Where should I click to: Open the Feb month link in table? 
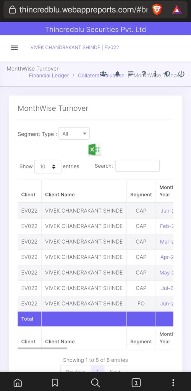click(x=167, y=226)
